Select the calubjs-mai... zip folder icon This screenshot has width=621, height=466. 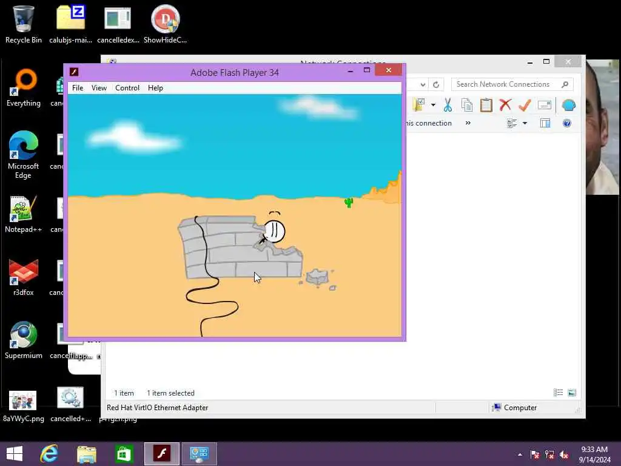pos(70,24)
